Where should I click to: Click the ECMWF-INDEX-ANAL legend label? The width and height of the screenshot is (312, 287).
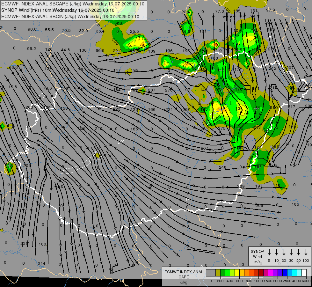tap(184, 272)
